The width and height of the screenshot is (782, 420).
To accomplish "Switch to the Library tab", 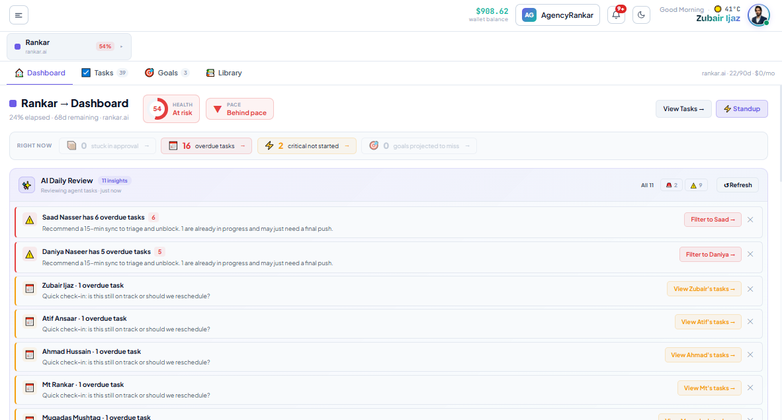I will (x=224, y=73).
